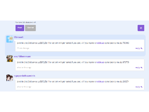Open Obimart's blue avatar picture

tap(10, 39)
